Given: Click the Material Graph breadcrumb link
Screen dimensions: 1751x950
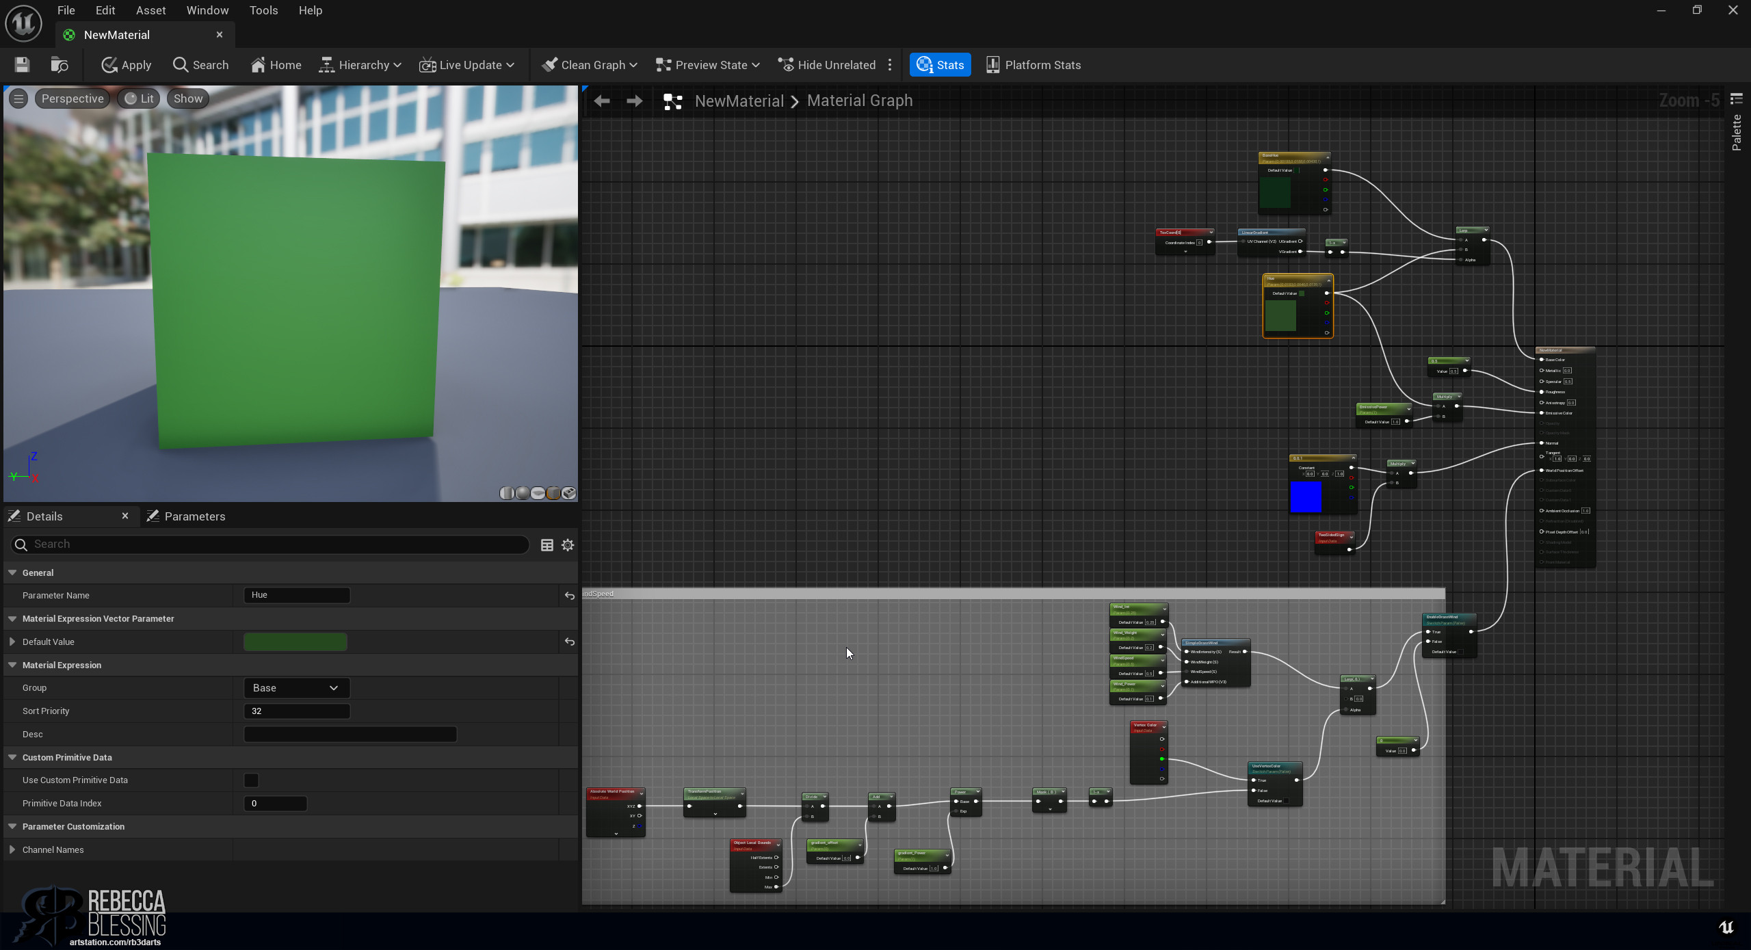Looking at the screenshot, I should click(860, 101).
